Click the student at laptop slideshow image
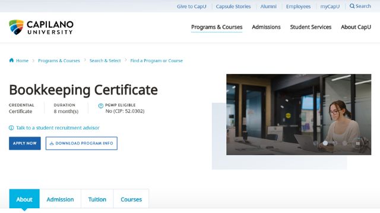The image size is (380, 213). click(x=299, y=114)
